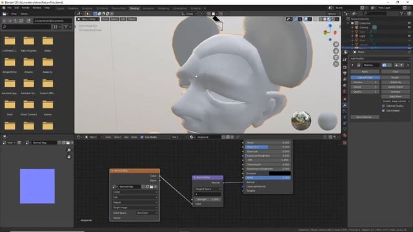Go to parent directory in file browser
Viewport: 413px width, 232px height.
click(15, 21)
